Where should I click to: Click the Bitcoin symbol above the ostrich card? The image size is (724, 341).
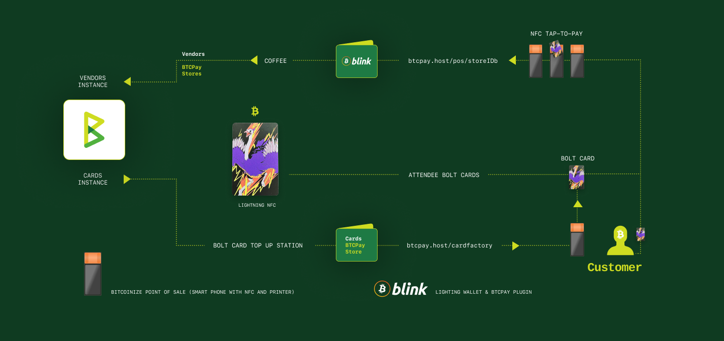(255, 111)
